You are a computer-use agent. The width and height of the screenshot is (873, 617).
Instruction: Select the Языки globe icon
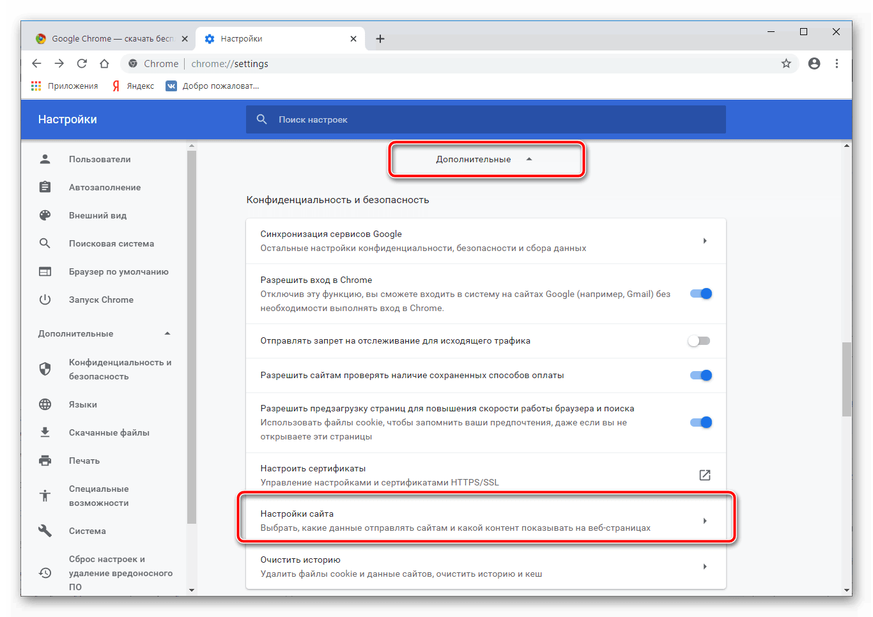[45, 404]
